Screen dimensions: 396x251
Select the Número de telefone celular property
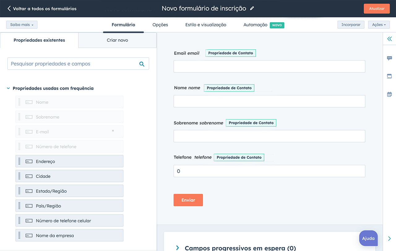click(x=69, y=220)
